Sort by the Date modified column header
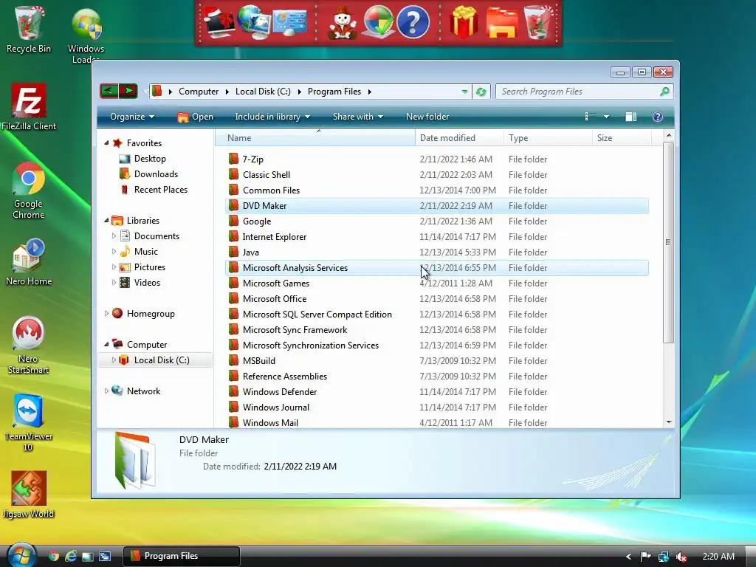This screenshot has height=567, width=756. (459, 138)
